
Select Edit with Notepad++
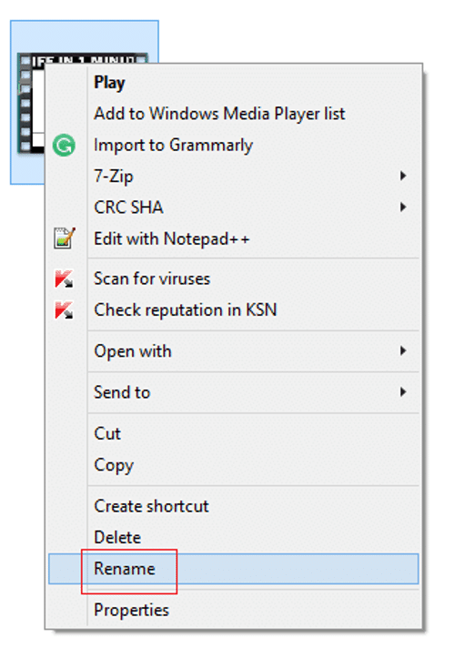(234, 238)
